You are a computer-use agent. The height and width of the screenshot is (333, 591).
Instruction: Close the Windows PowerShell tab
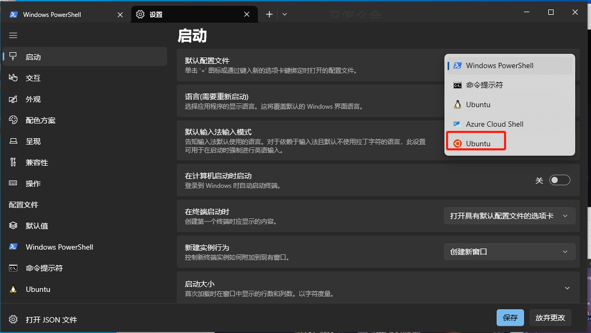pyautogui.click(x=120, y=14)
